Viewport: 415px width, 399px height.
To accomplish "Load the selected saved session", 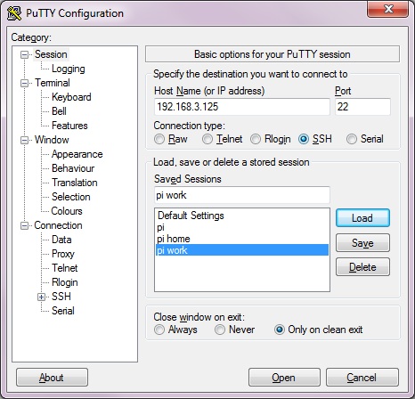I will (362, 218).
